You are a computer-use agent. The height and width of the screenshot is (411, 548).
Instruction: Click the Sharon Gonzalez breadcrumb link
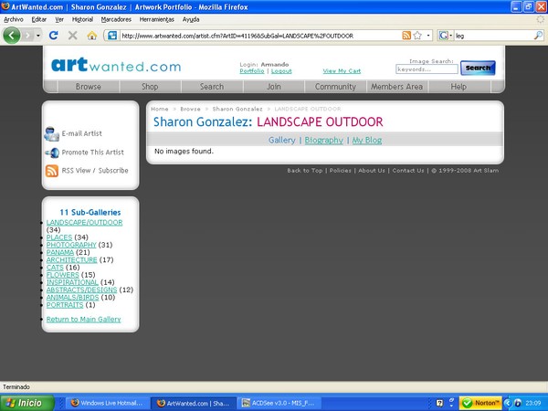[237, 109]
